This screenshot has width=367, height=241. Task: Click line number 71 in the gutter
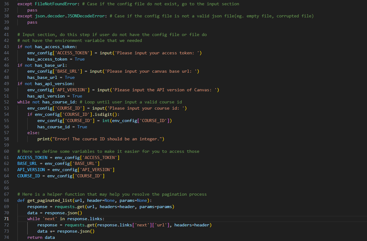click(x=6, y=219)
